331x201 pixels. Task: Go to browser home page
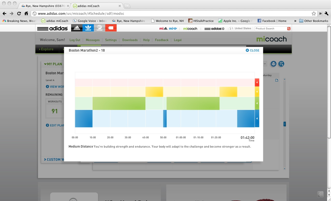[26, 13]
